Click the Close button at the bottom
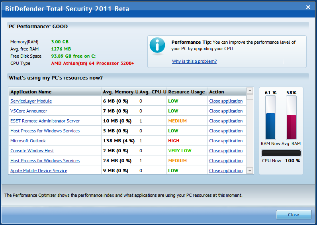The image size is (317, 225). point(294,215)
